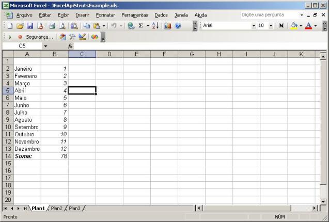Viewport: 329px width, 222px height.
Task: Sort ascending with the A-Z icon
Action: click(155, 25)
